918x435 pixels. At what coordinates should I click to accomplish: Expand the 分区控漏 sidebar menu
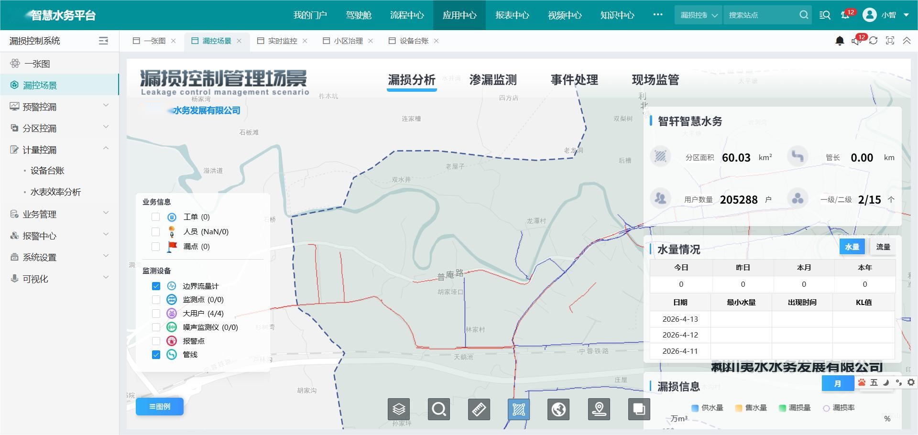coord(59,128)
